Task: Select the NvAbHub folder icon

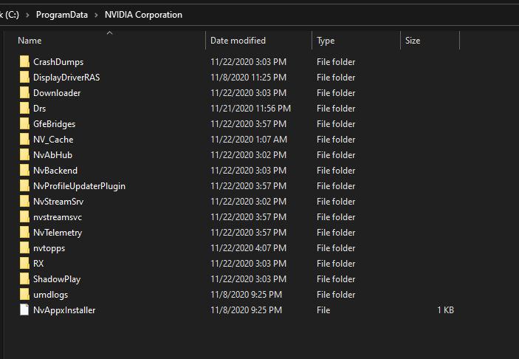Action: 24,154
